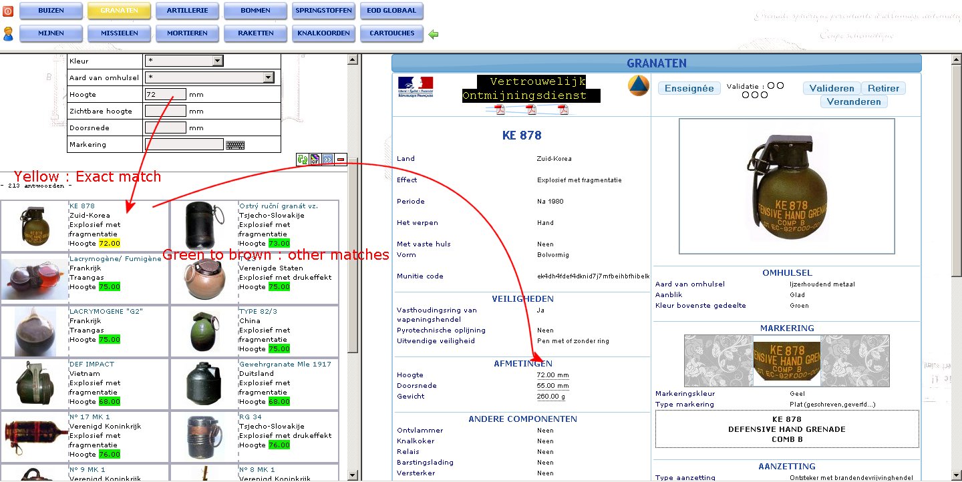This screenshot has width=962, height=482.
Task: Open the N° 17 MK 1 result
Action: click(x=90, y=417)
